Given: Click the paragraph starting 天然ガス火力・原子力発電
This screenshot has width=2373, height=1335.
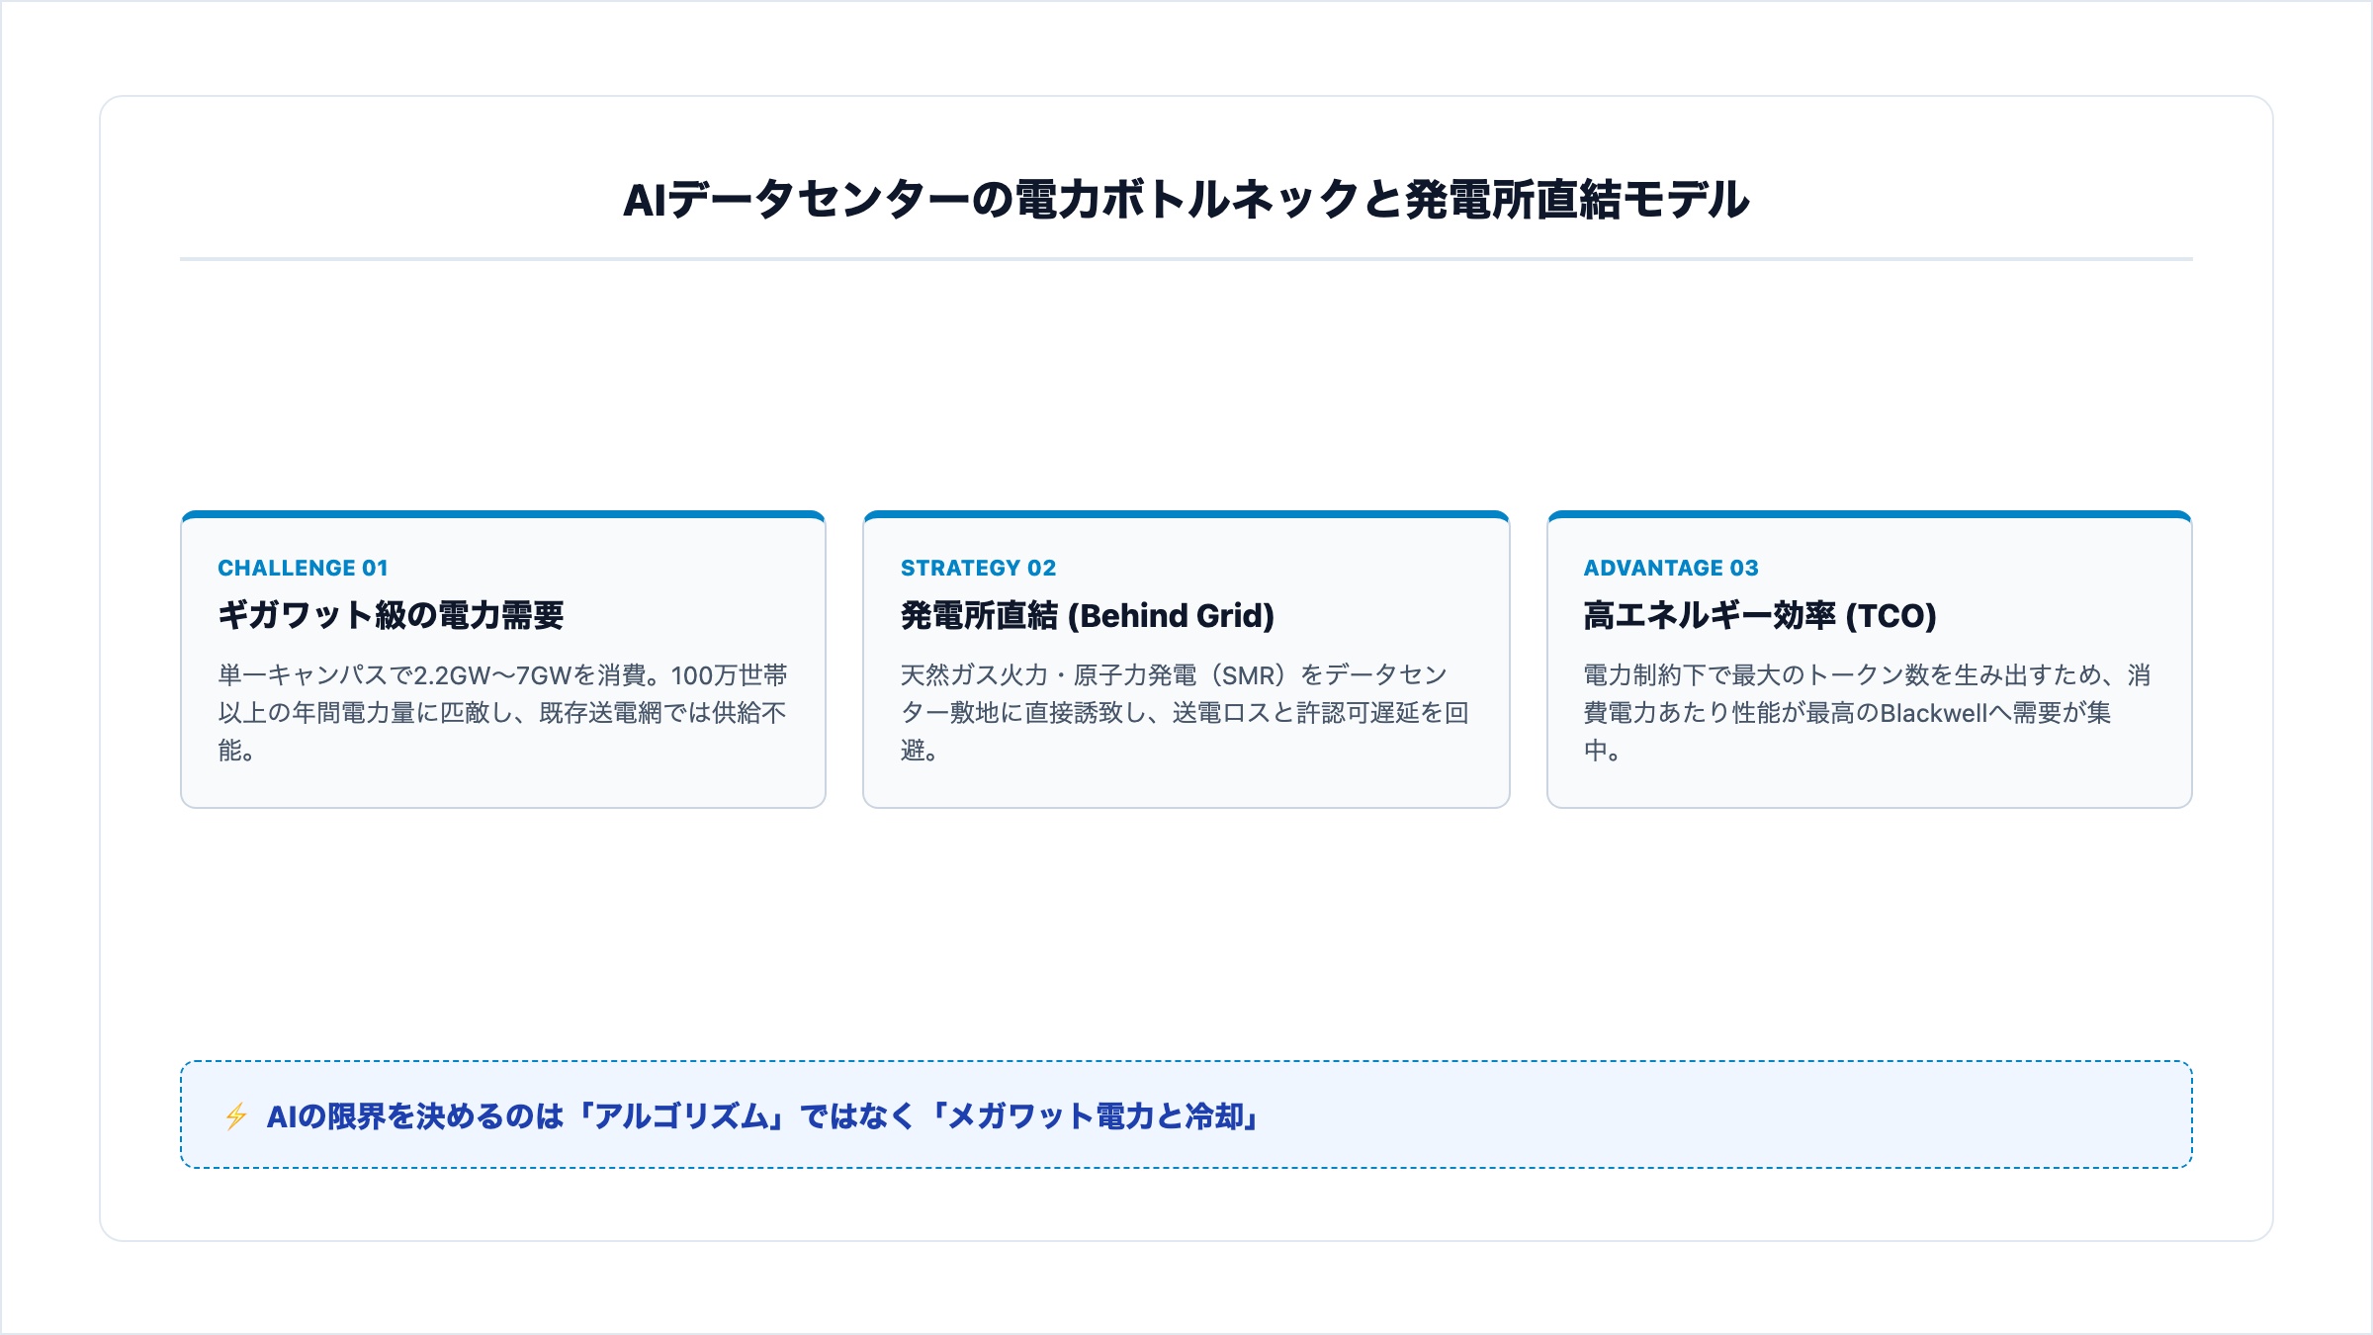Looking at the screenshot, I should 1185,712.
